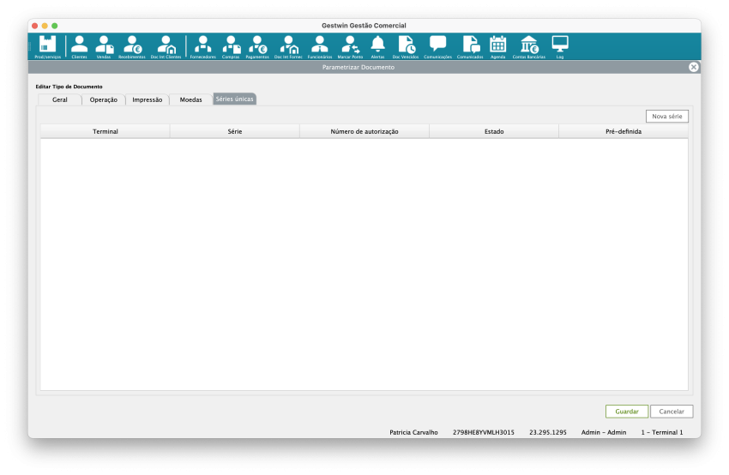
Task: Open the Fornecedores module
Action: [x=203, y=45]
